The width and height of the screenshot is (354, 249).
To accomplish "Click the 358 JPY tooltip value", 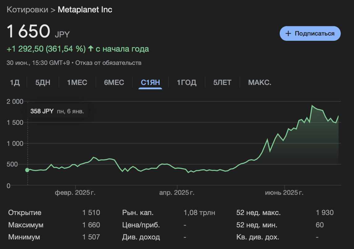I will click(x=42, y=111).
